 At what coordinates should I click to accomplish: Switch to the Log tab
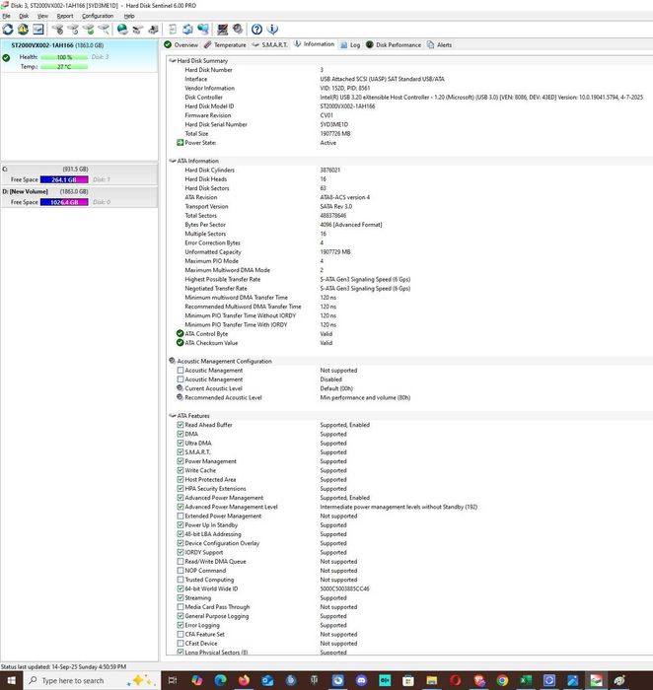coord(350,45)
